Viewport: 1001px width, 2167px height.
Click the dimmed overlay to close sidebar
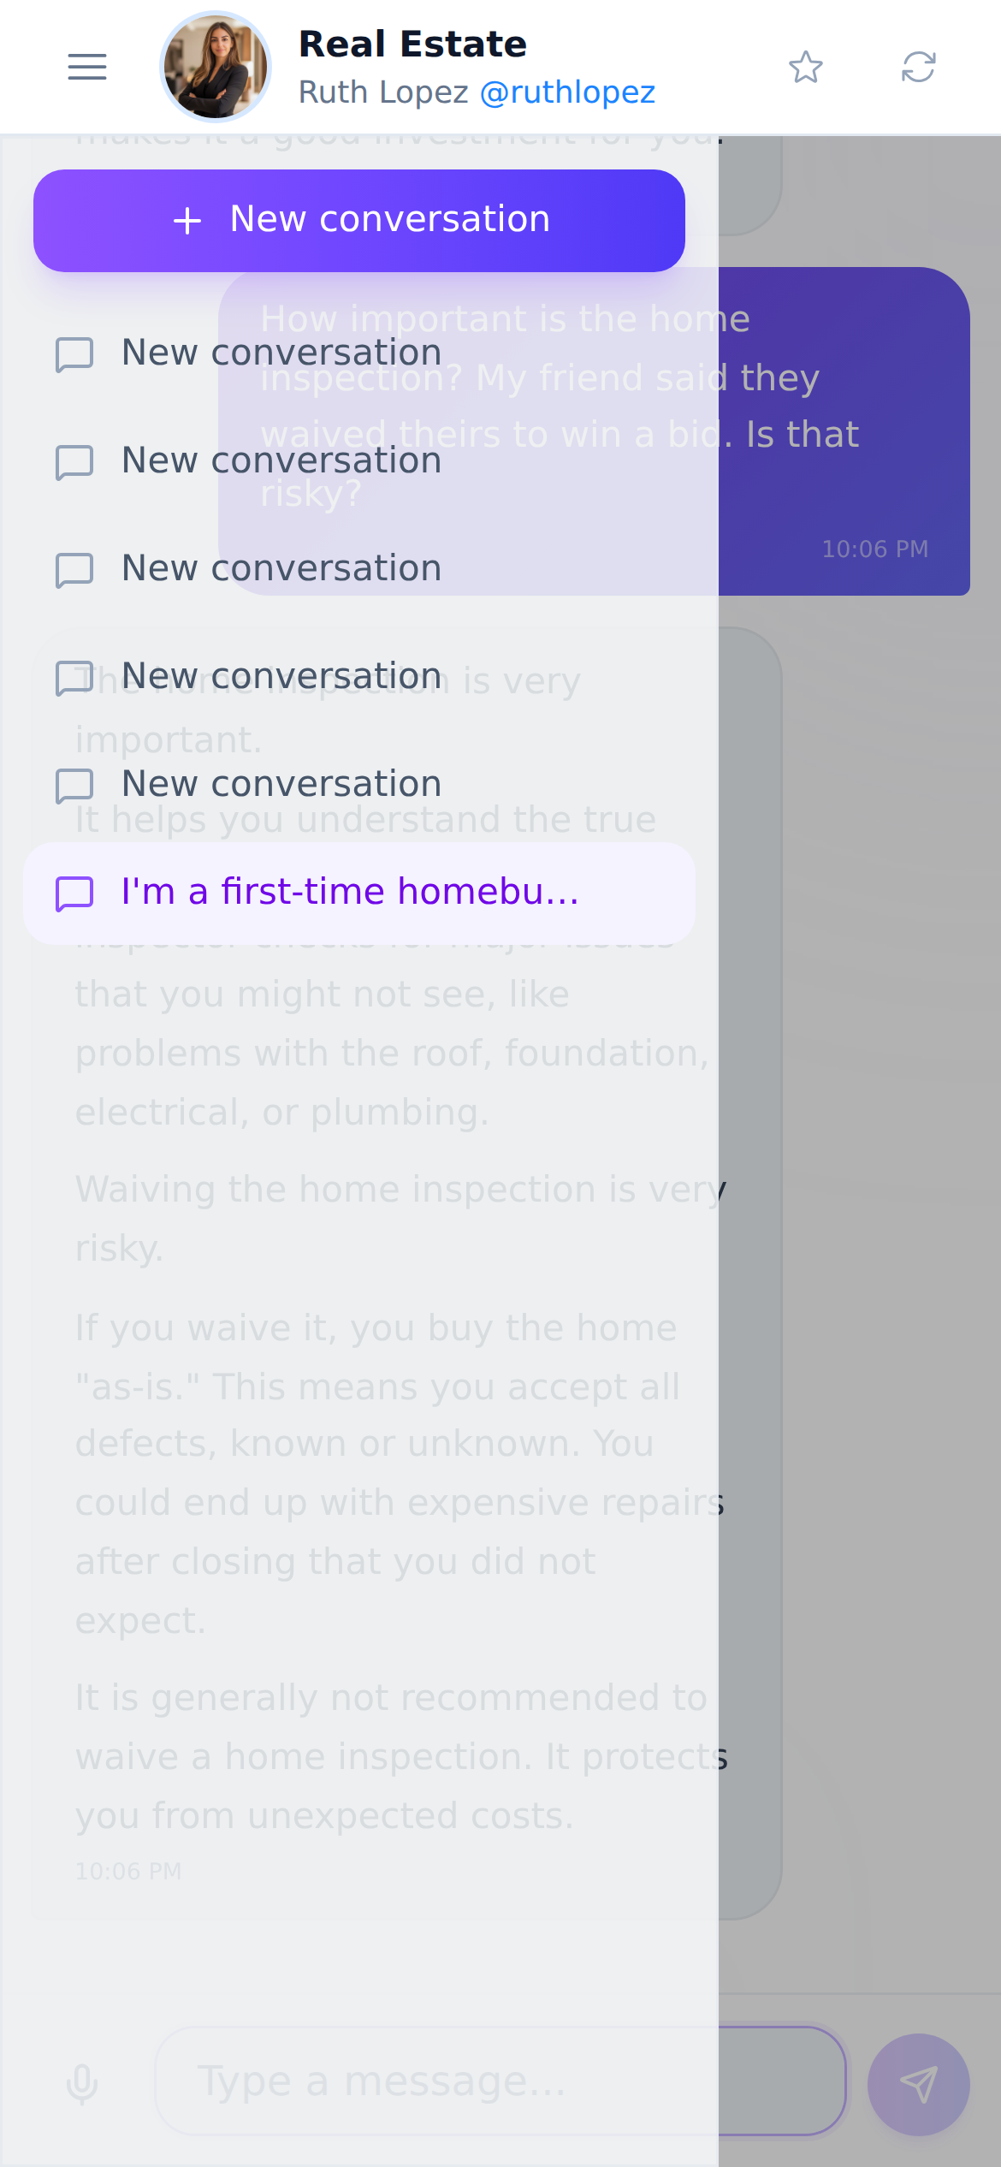[859, 1198]
